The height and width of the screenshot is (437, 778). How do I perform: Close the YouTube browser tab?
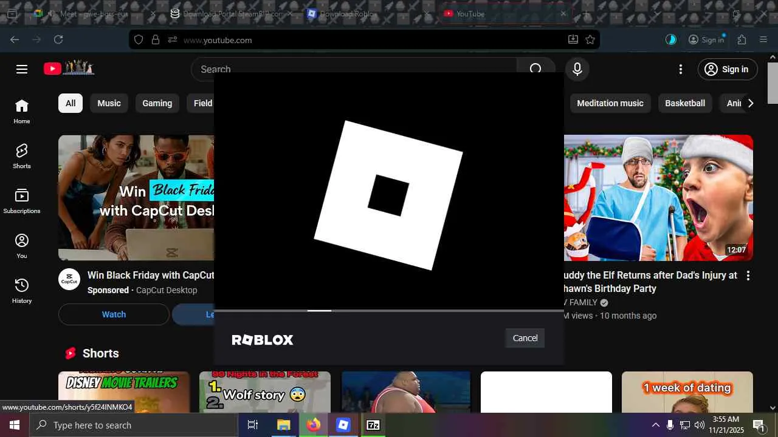point(563,13)
